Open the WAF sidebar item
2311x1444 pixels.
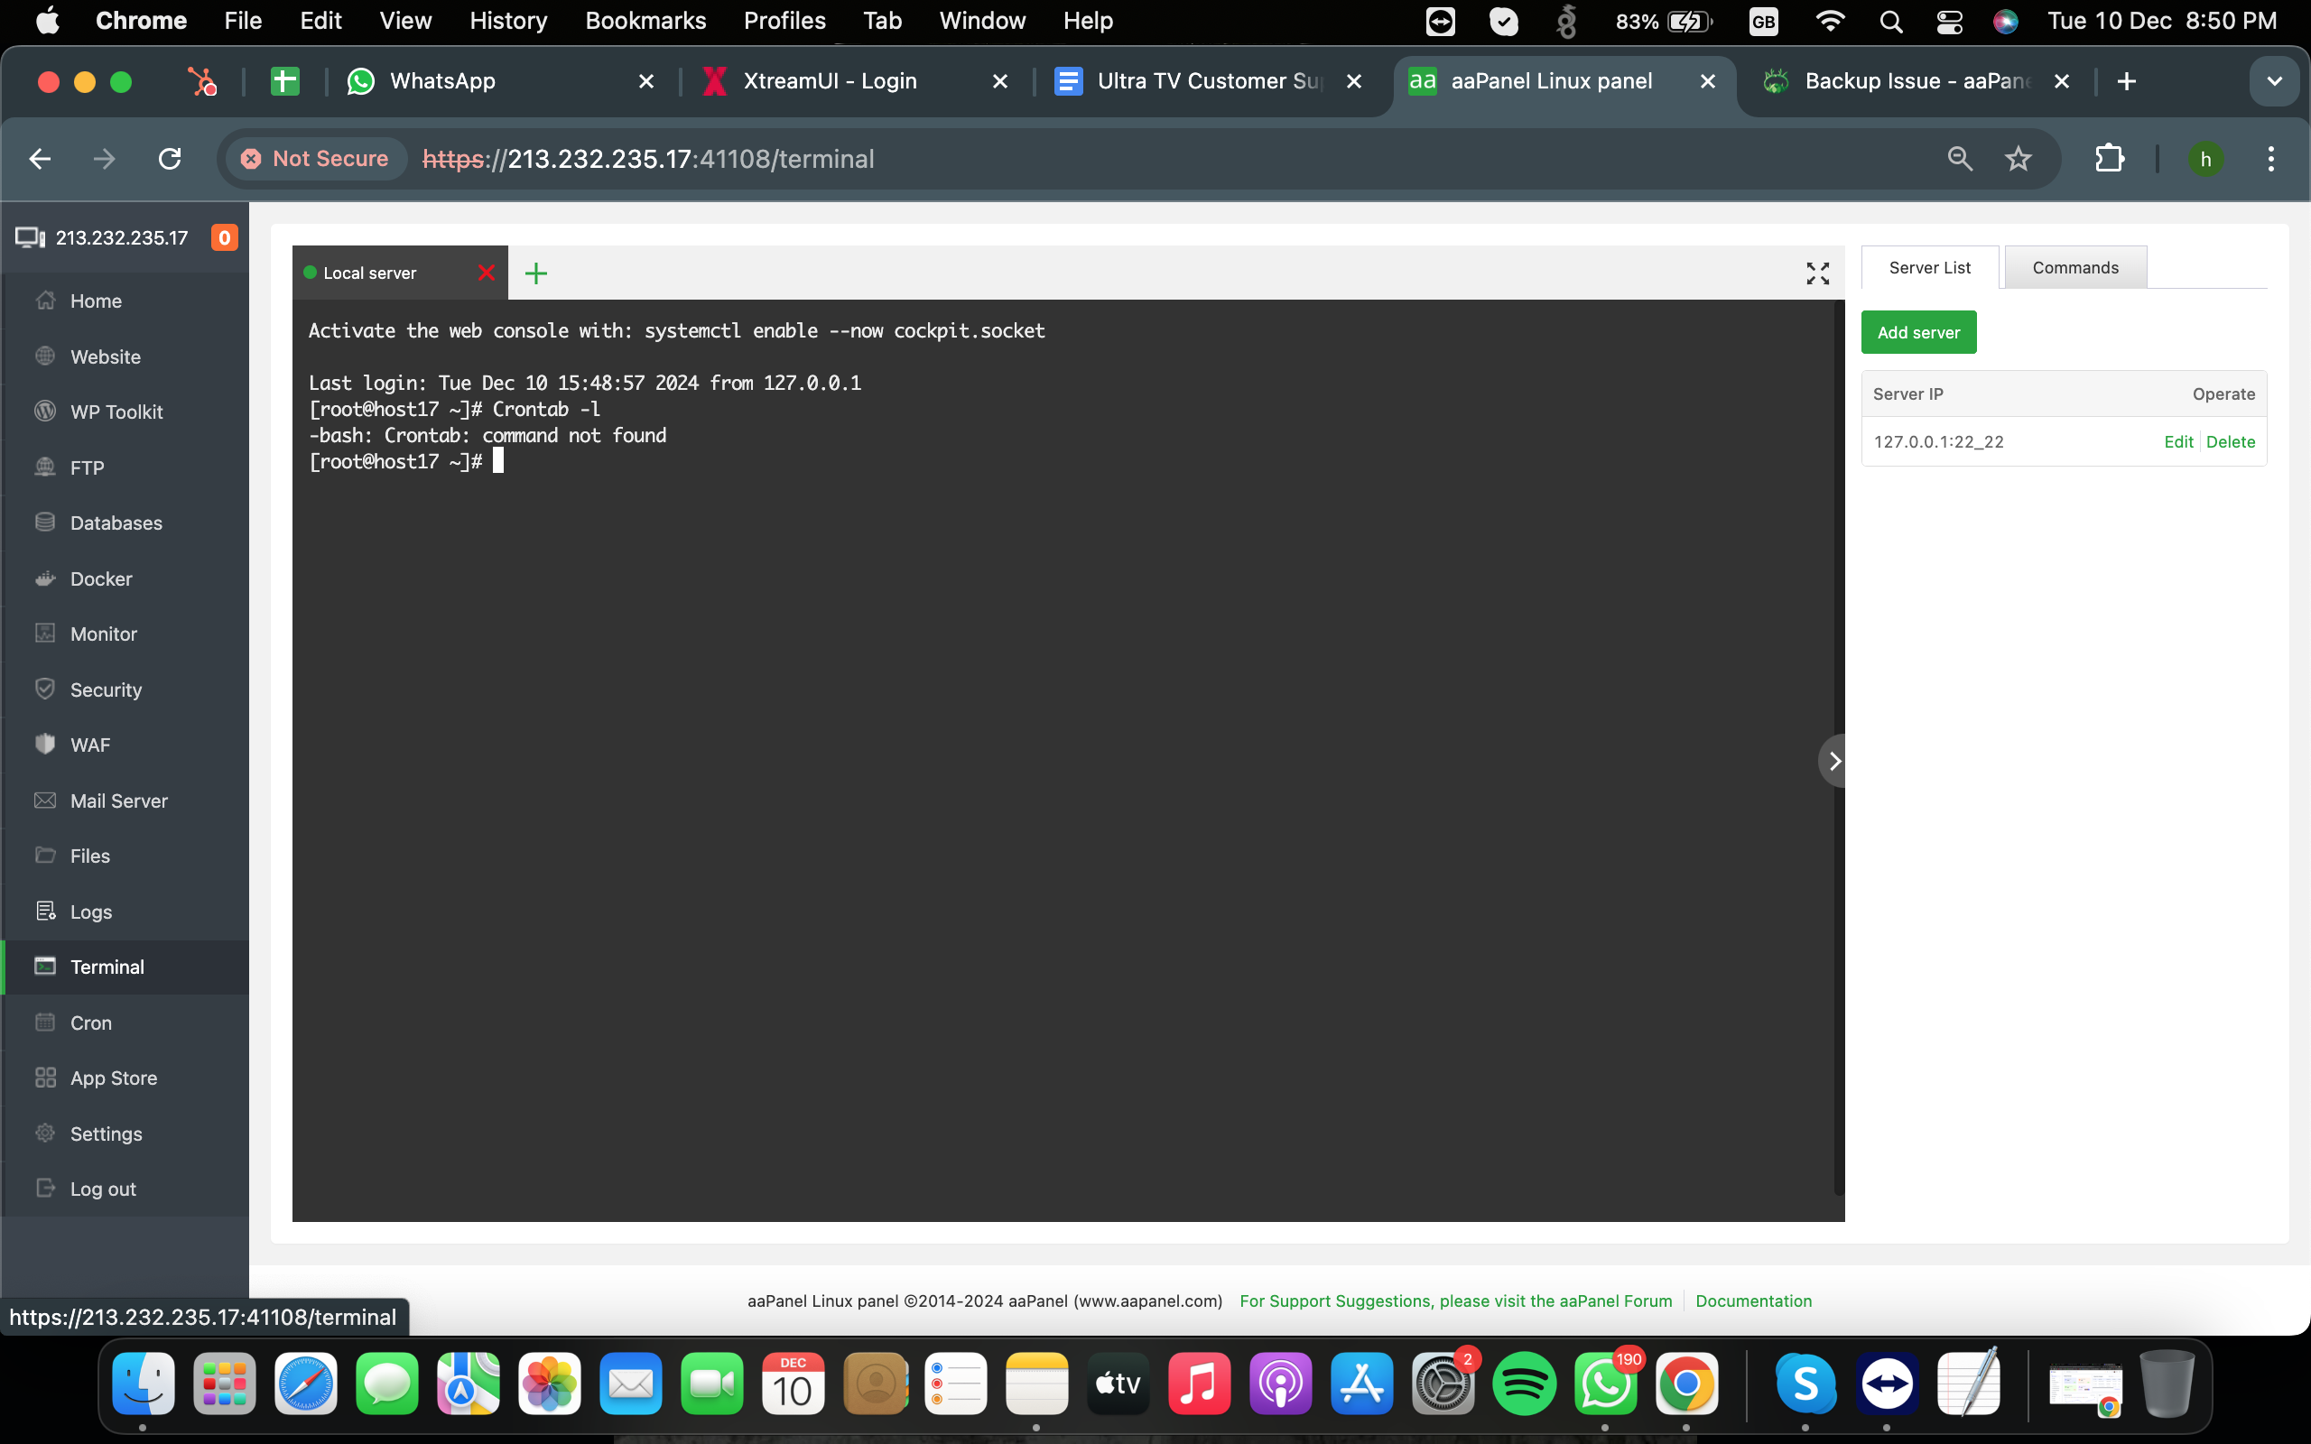pyautogui.click(x=89, y=745)
